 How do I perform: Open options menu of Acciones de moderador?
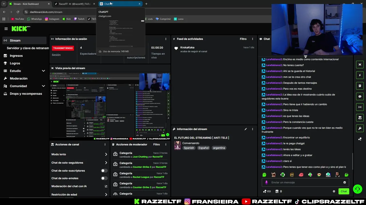pos(166,144)
